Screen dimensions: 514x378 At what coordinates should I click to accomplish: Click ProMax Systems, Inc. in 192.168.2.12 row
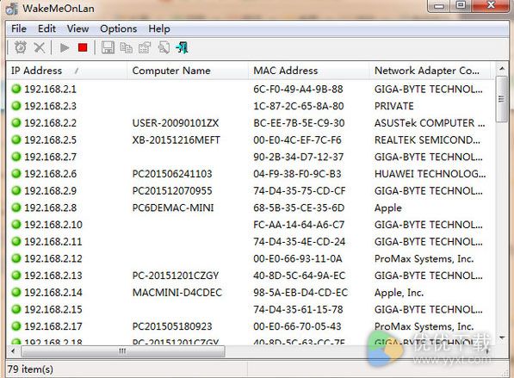point(424,259)
